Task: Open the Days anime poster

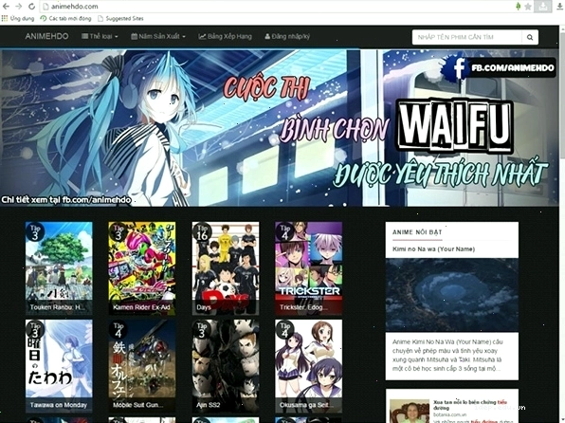Action: [x=226, y=268]
